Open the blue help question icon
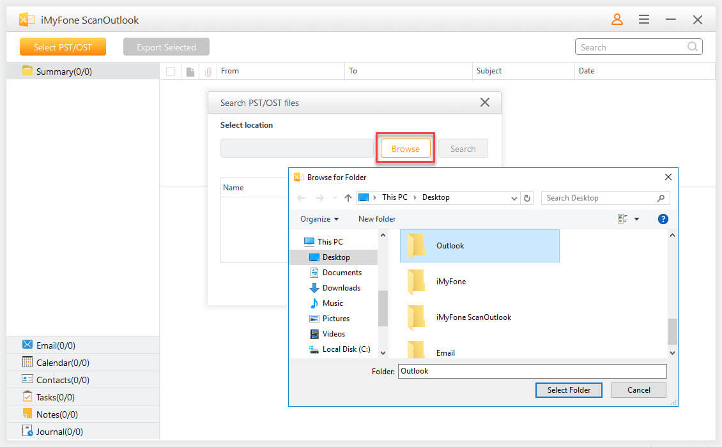This screenshot has height=447, width=722. coord(663,219)
